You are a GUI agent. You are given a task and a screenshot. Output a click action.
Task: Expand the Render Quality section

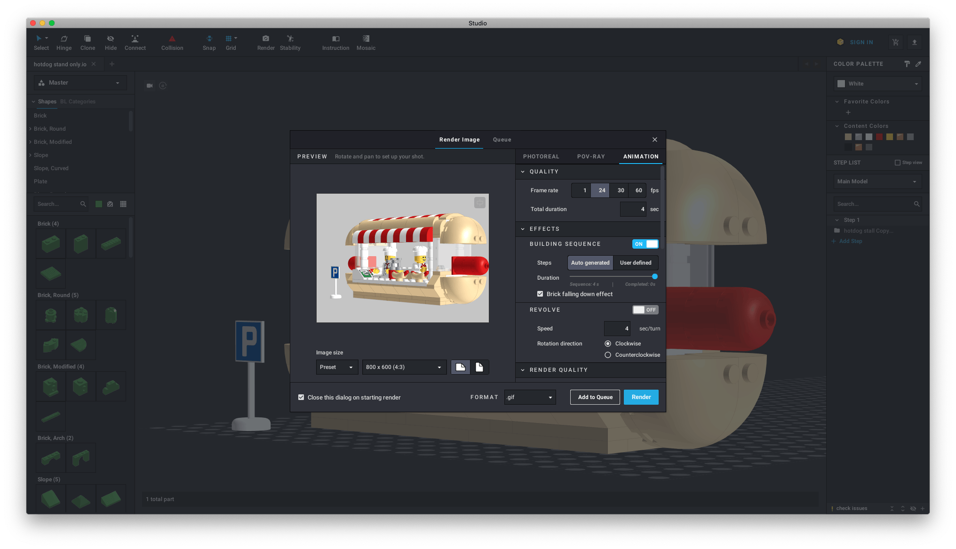tap(558, 370)
